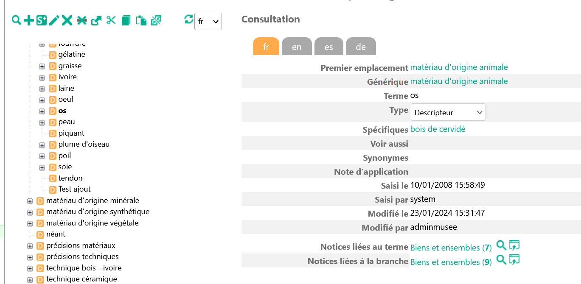Viewport: 581px width, 284px height.
Task: Switch to the de tab
Action: pyautogui.click(x=361, y=47)
